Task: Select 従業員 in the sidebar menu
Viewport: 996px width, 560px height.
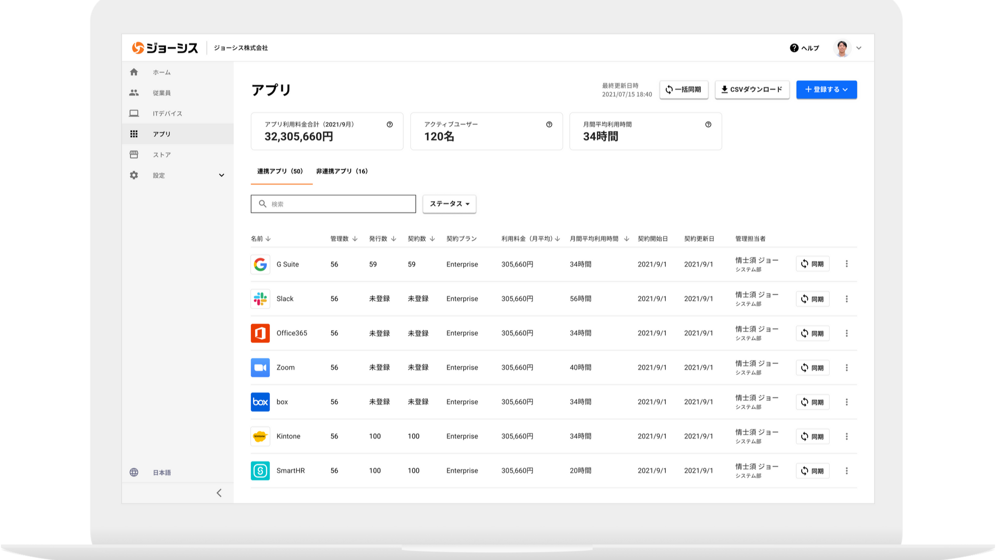Action: click(x=161, y=93)
